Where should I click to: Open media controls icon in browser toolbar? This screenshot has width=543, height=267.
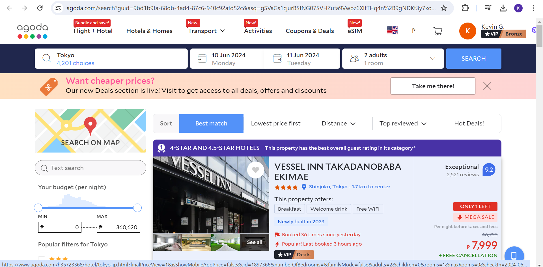tap(488, 8)
